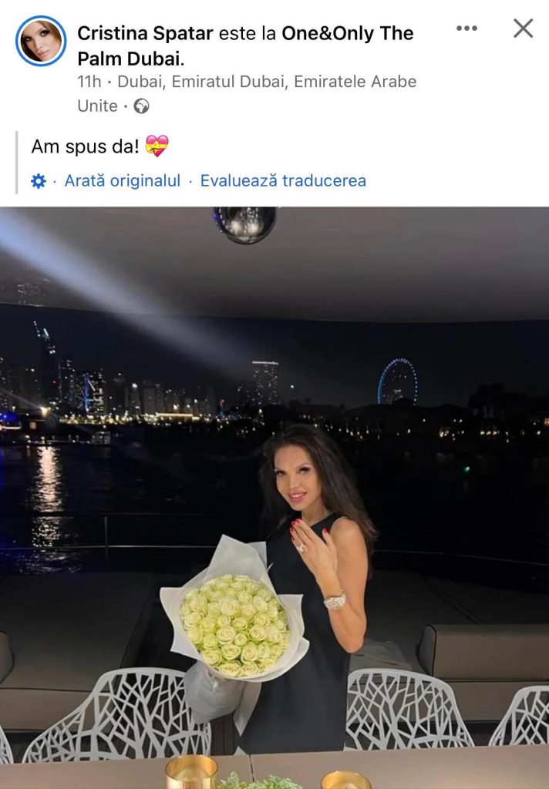Click the sparkling bracelet on woman's wrist
Viewport: 549px width, 789px height.
335,601
